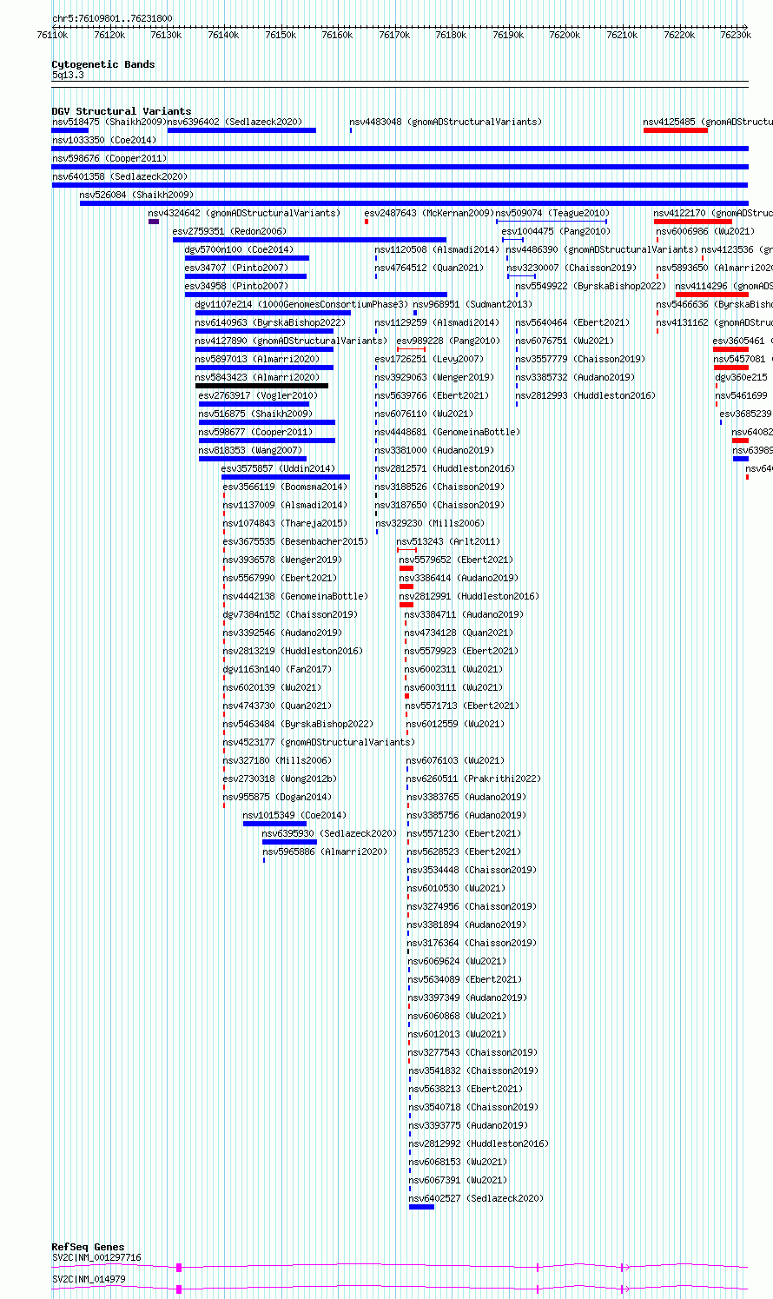
Task: Click nsv6260511 (Prakrithi2022) label
Action: (x=473, y=779)
